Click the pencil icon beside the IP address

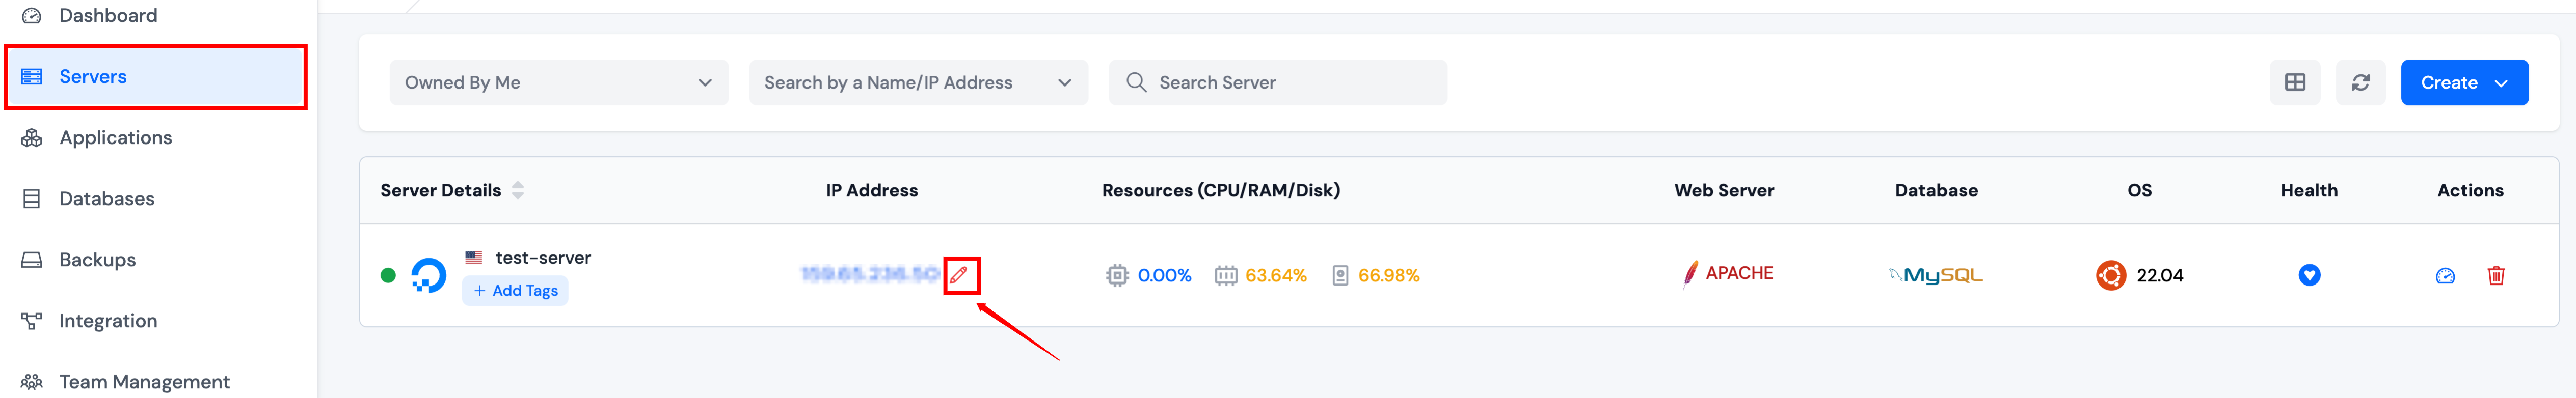(x=959, y=275)
